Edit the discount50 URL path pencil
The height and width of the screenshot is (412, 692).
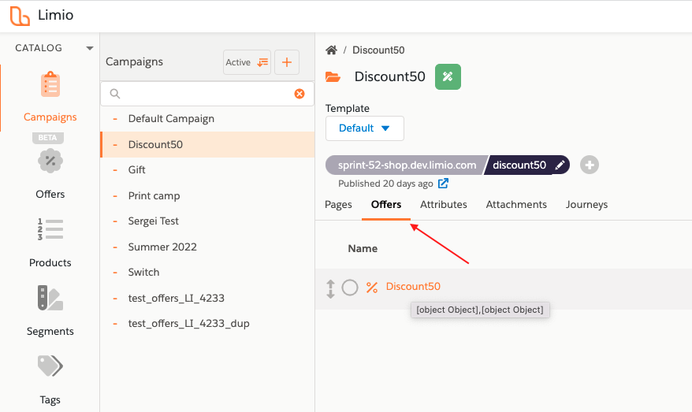[x=560, y=165]
